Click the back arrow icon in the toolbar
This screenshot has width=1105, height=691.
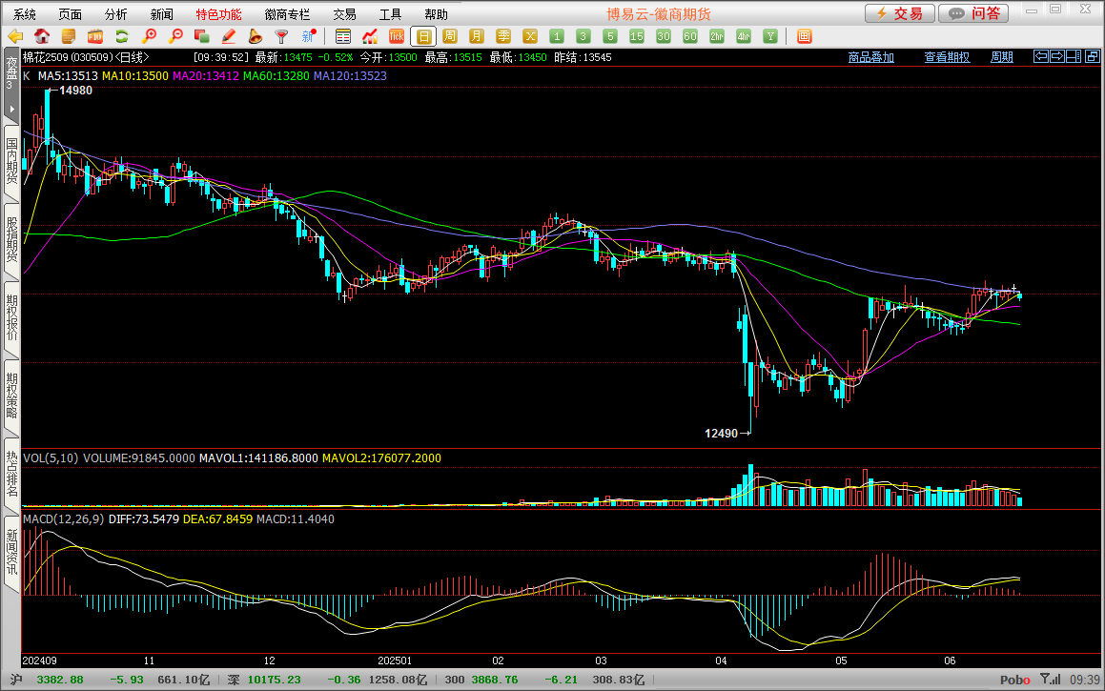pos(15,36)
